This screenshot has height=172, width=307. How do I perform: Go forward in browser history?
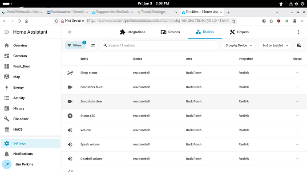(12, 21)
